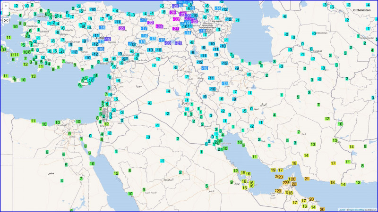378x212 pixels.
Task: Click the yellow 15 marker near Qatar
Action: [x=243, y=172]
